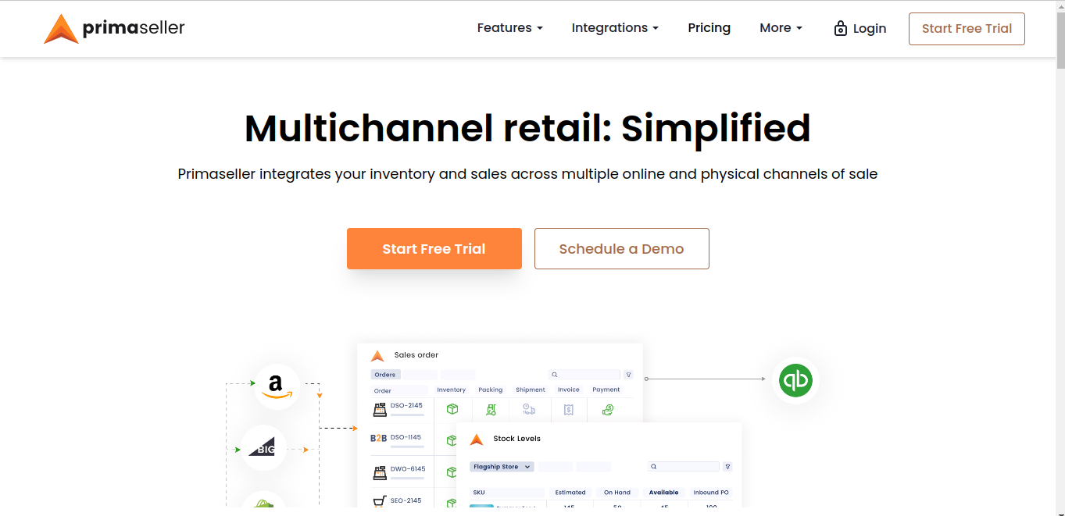This screenshot has height=516, width=1065.
Task: Click the shopping cart icon beside SEO-2145
Action: (x=380, y=501)
